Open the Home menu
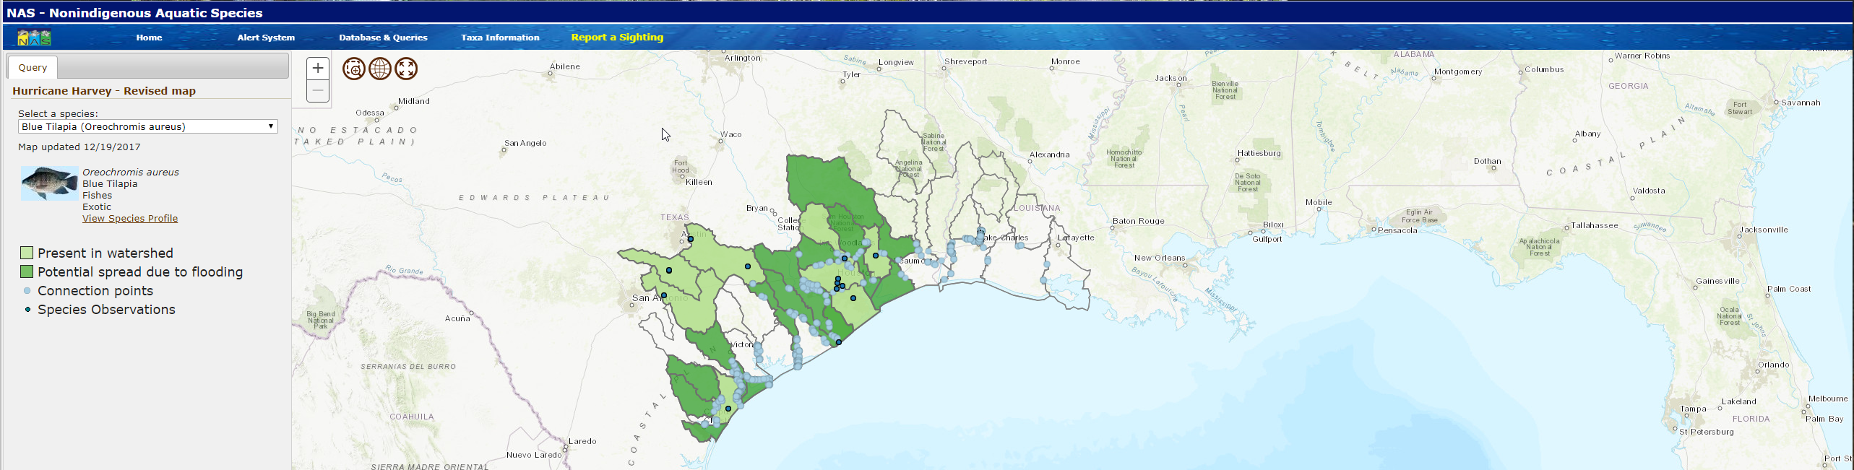Image resolution: width=1854 pixels, height=470 pixels. tap(149, 38)
